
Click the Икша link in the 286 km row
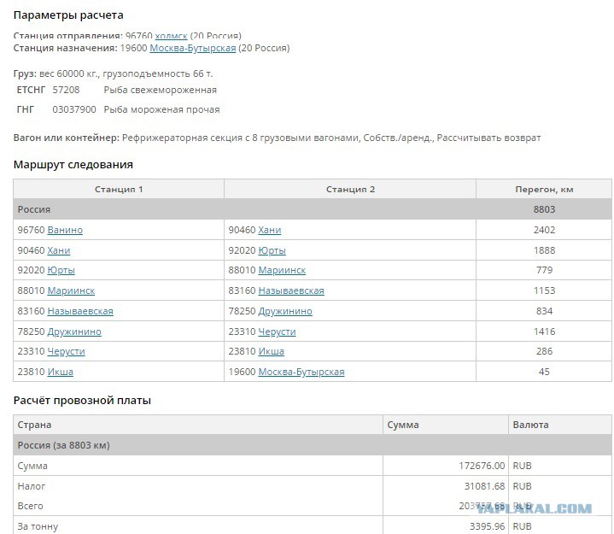click(x=271, y=351)
